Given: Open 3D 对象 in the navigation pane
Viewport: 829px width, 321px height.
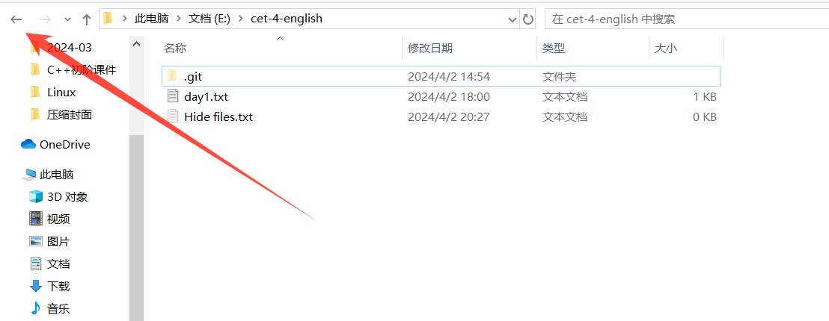Looking at the screenshot, I should click(67, 197).
